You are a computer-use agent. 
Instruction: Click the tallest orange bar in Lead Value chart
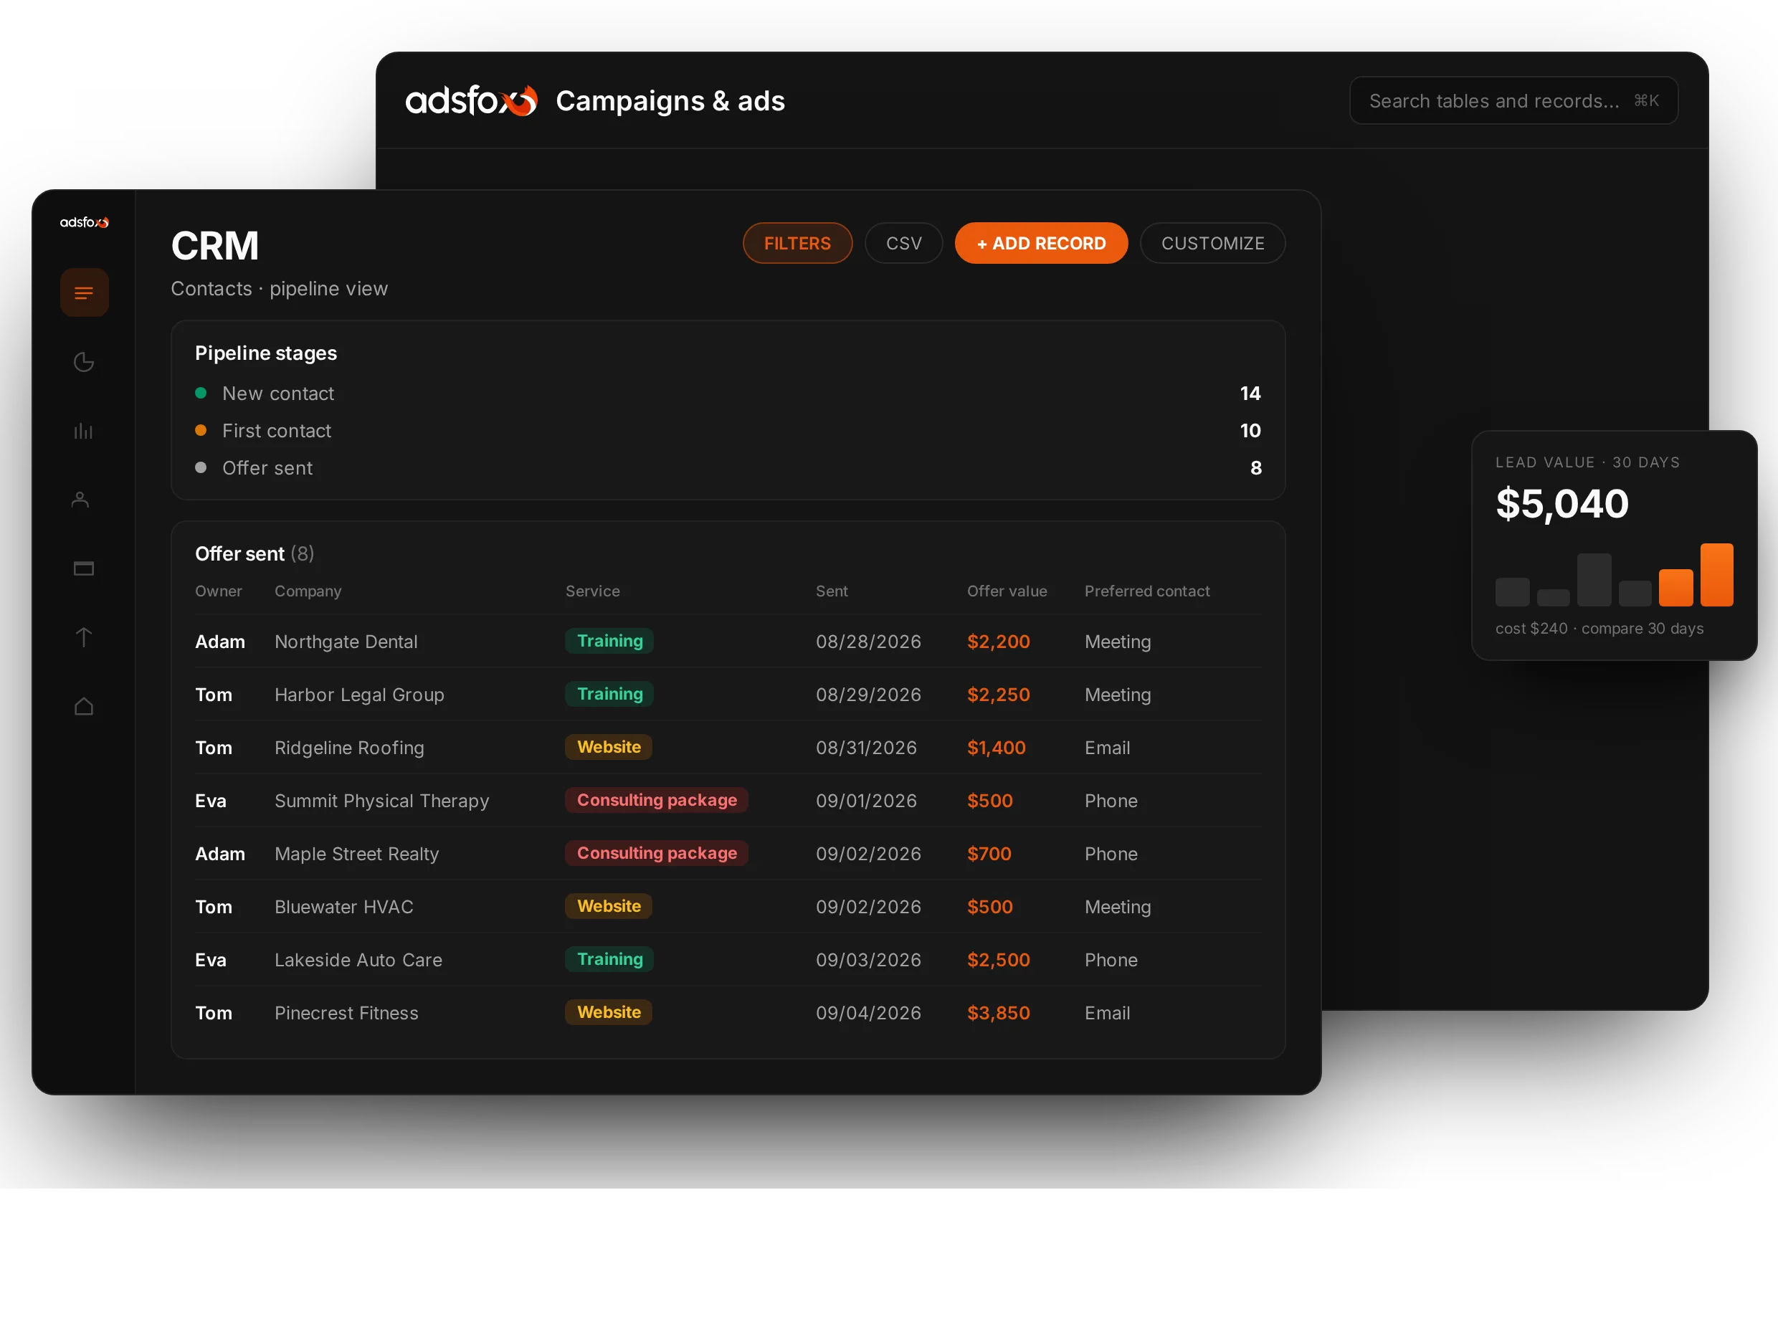(1716, 575)
